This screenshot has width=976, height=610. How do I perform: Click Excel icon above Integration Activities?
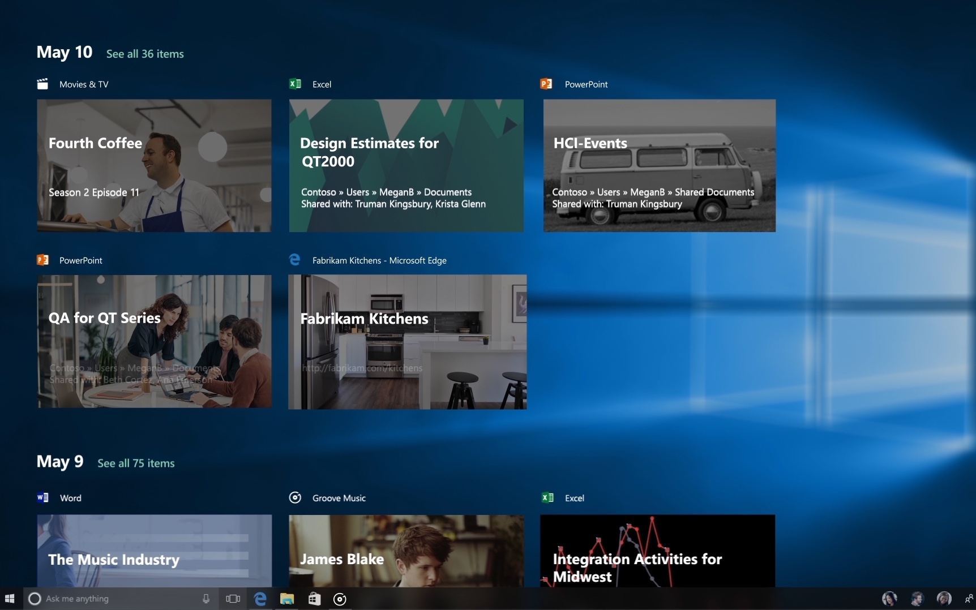[547, 497]
